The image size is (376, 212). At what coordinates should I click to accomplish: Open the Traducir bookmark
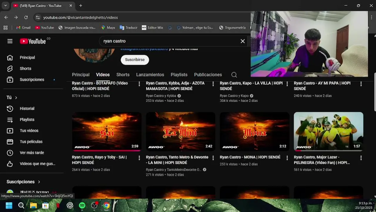(x=128, y=27)
